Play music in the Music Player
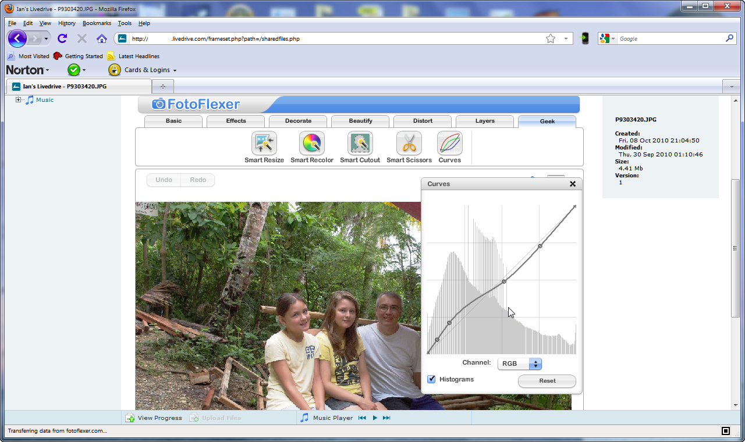This screenshot has height=442, width=745. 375,418
